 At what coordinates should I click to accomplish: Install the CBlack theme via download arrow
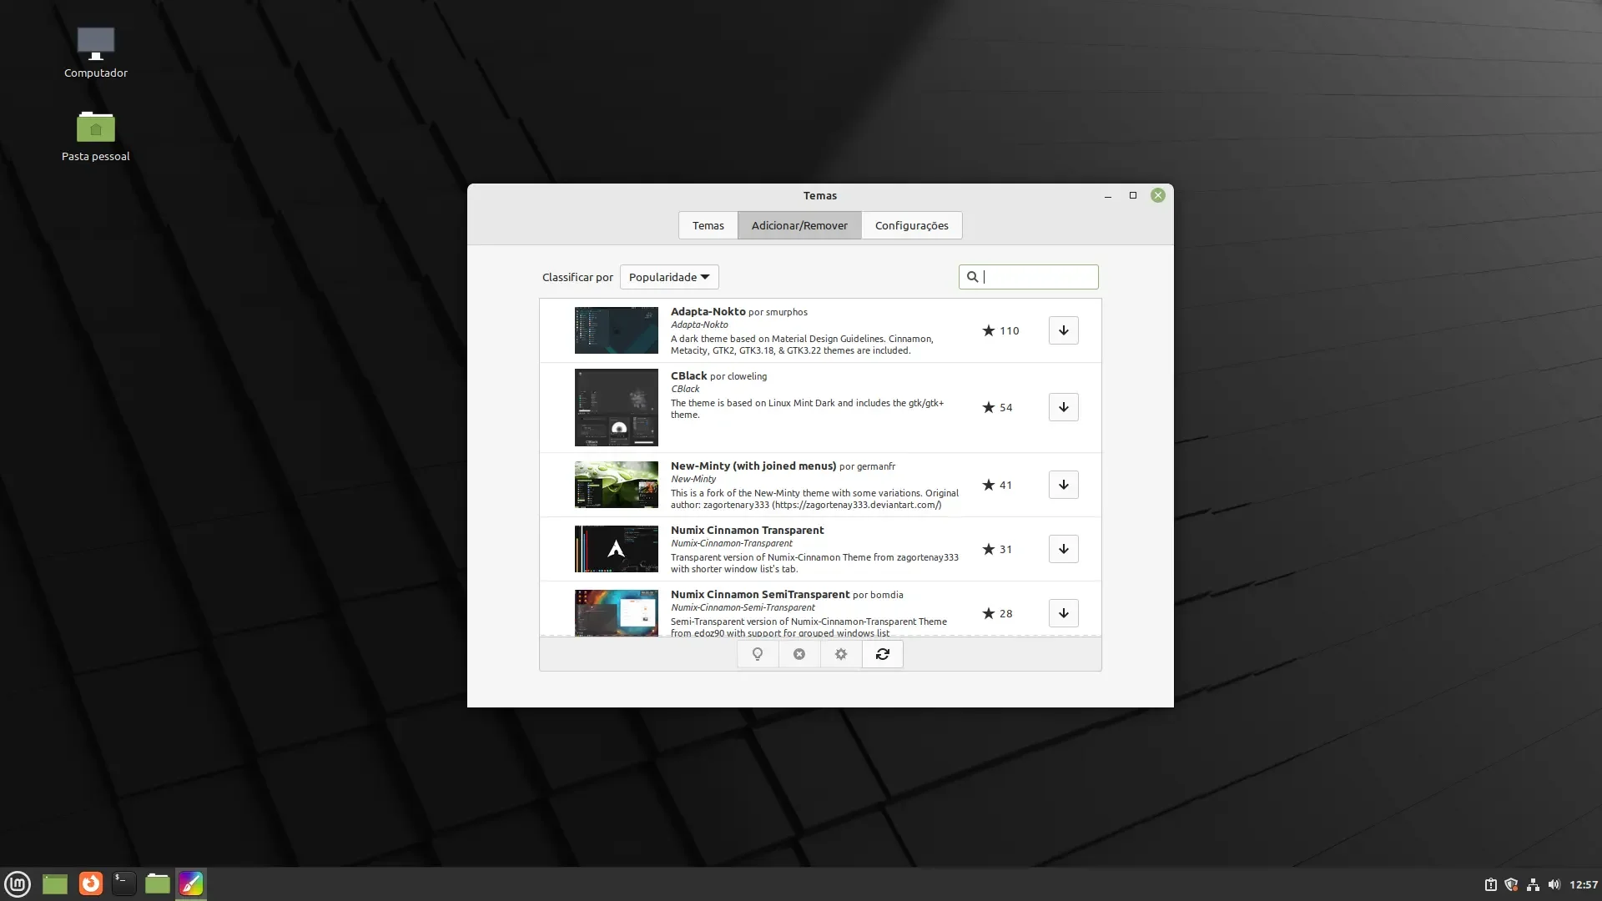click(x=1063, y=407)
